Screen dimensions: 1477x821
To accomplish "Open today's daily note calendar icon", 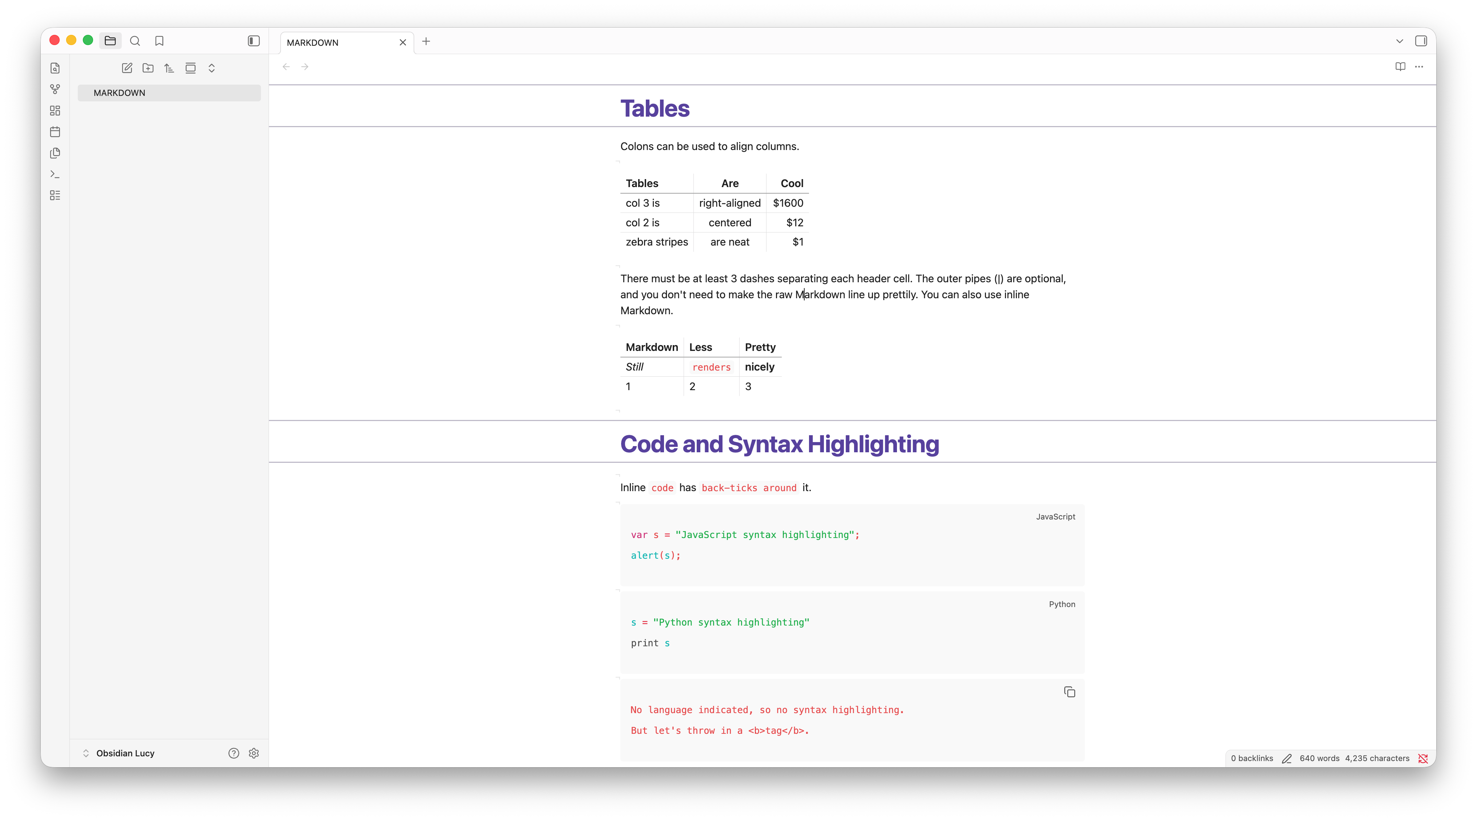I will 55,132.
